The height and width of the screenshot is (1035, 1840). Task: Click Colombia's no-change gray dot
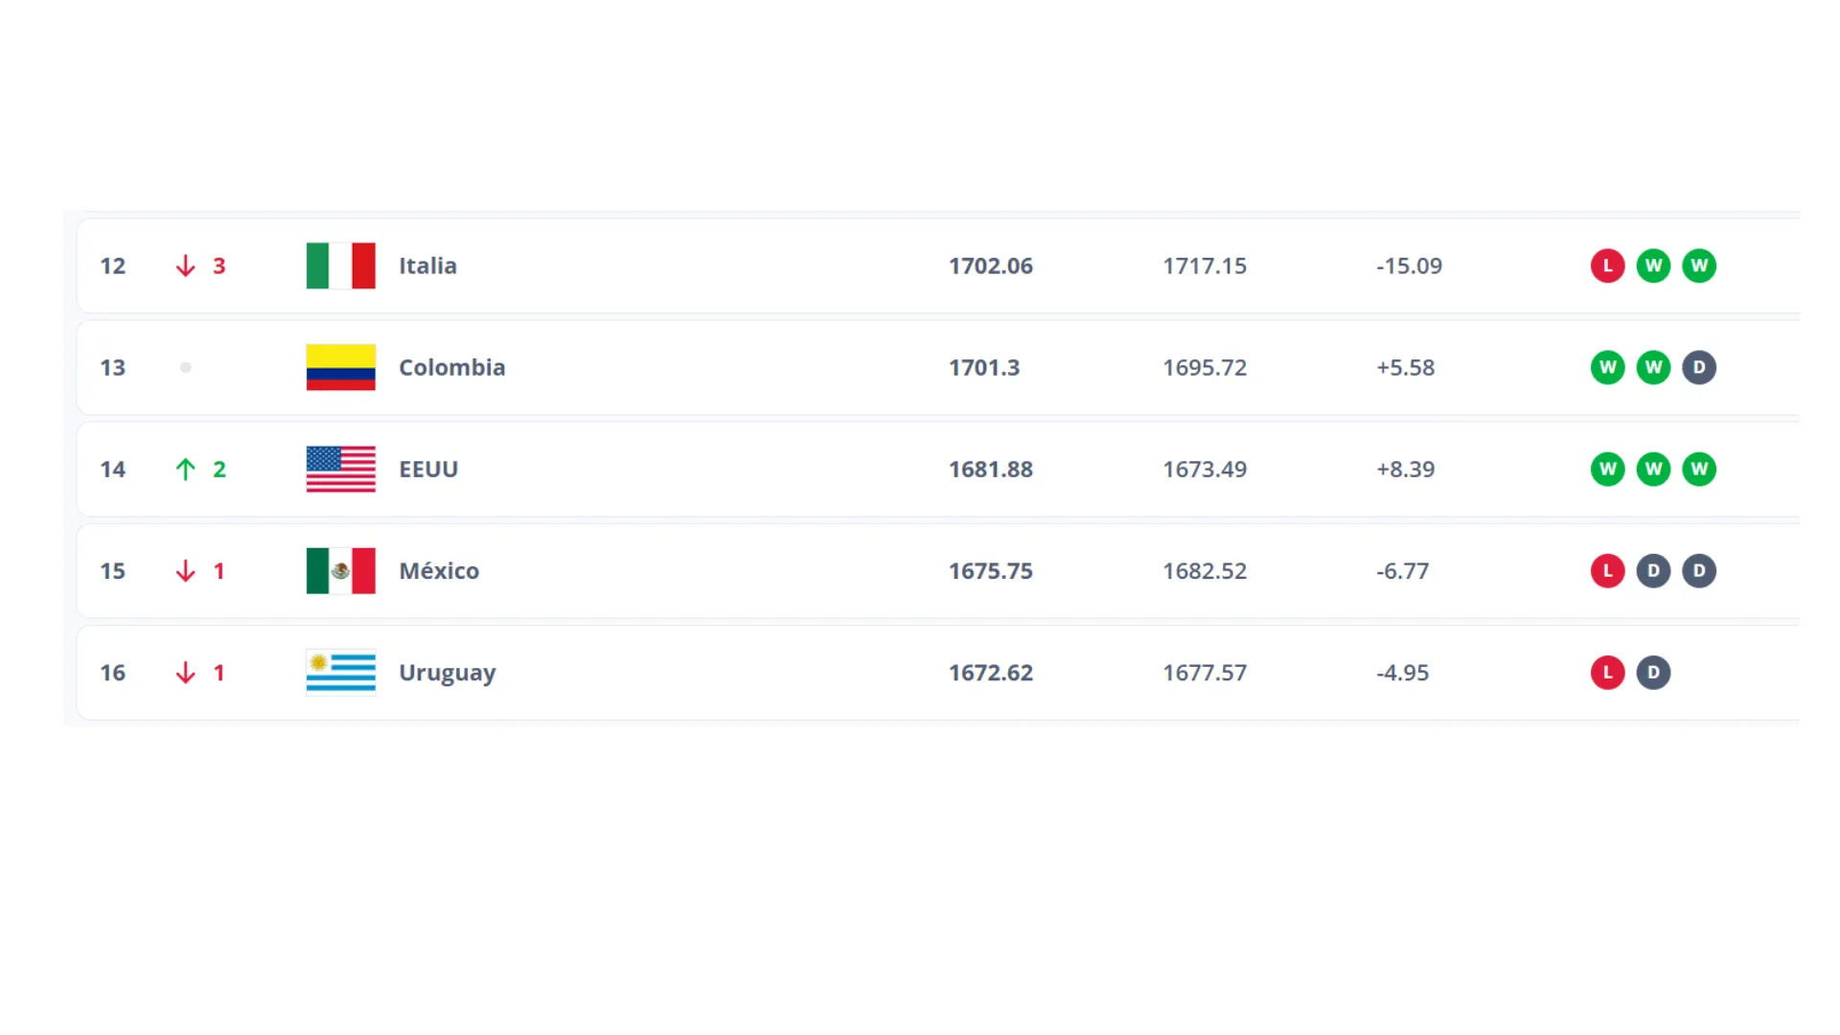tap(185, 367)
